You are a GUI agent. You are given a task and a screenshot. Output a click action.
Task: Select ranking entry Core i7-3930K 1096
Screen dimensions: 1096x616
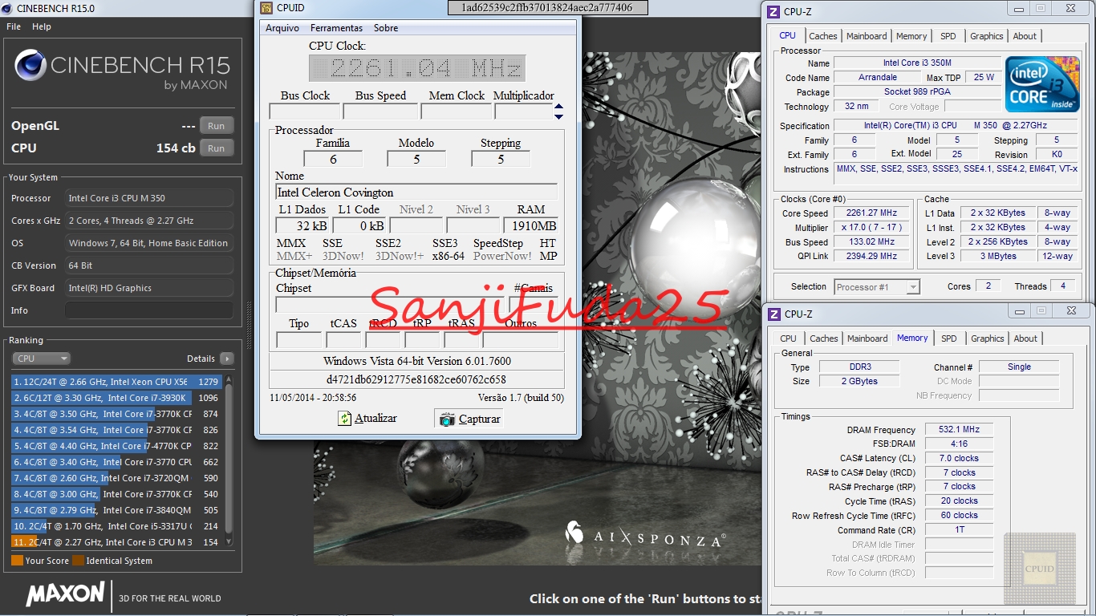point(116,398)
